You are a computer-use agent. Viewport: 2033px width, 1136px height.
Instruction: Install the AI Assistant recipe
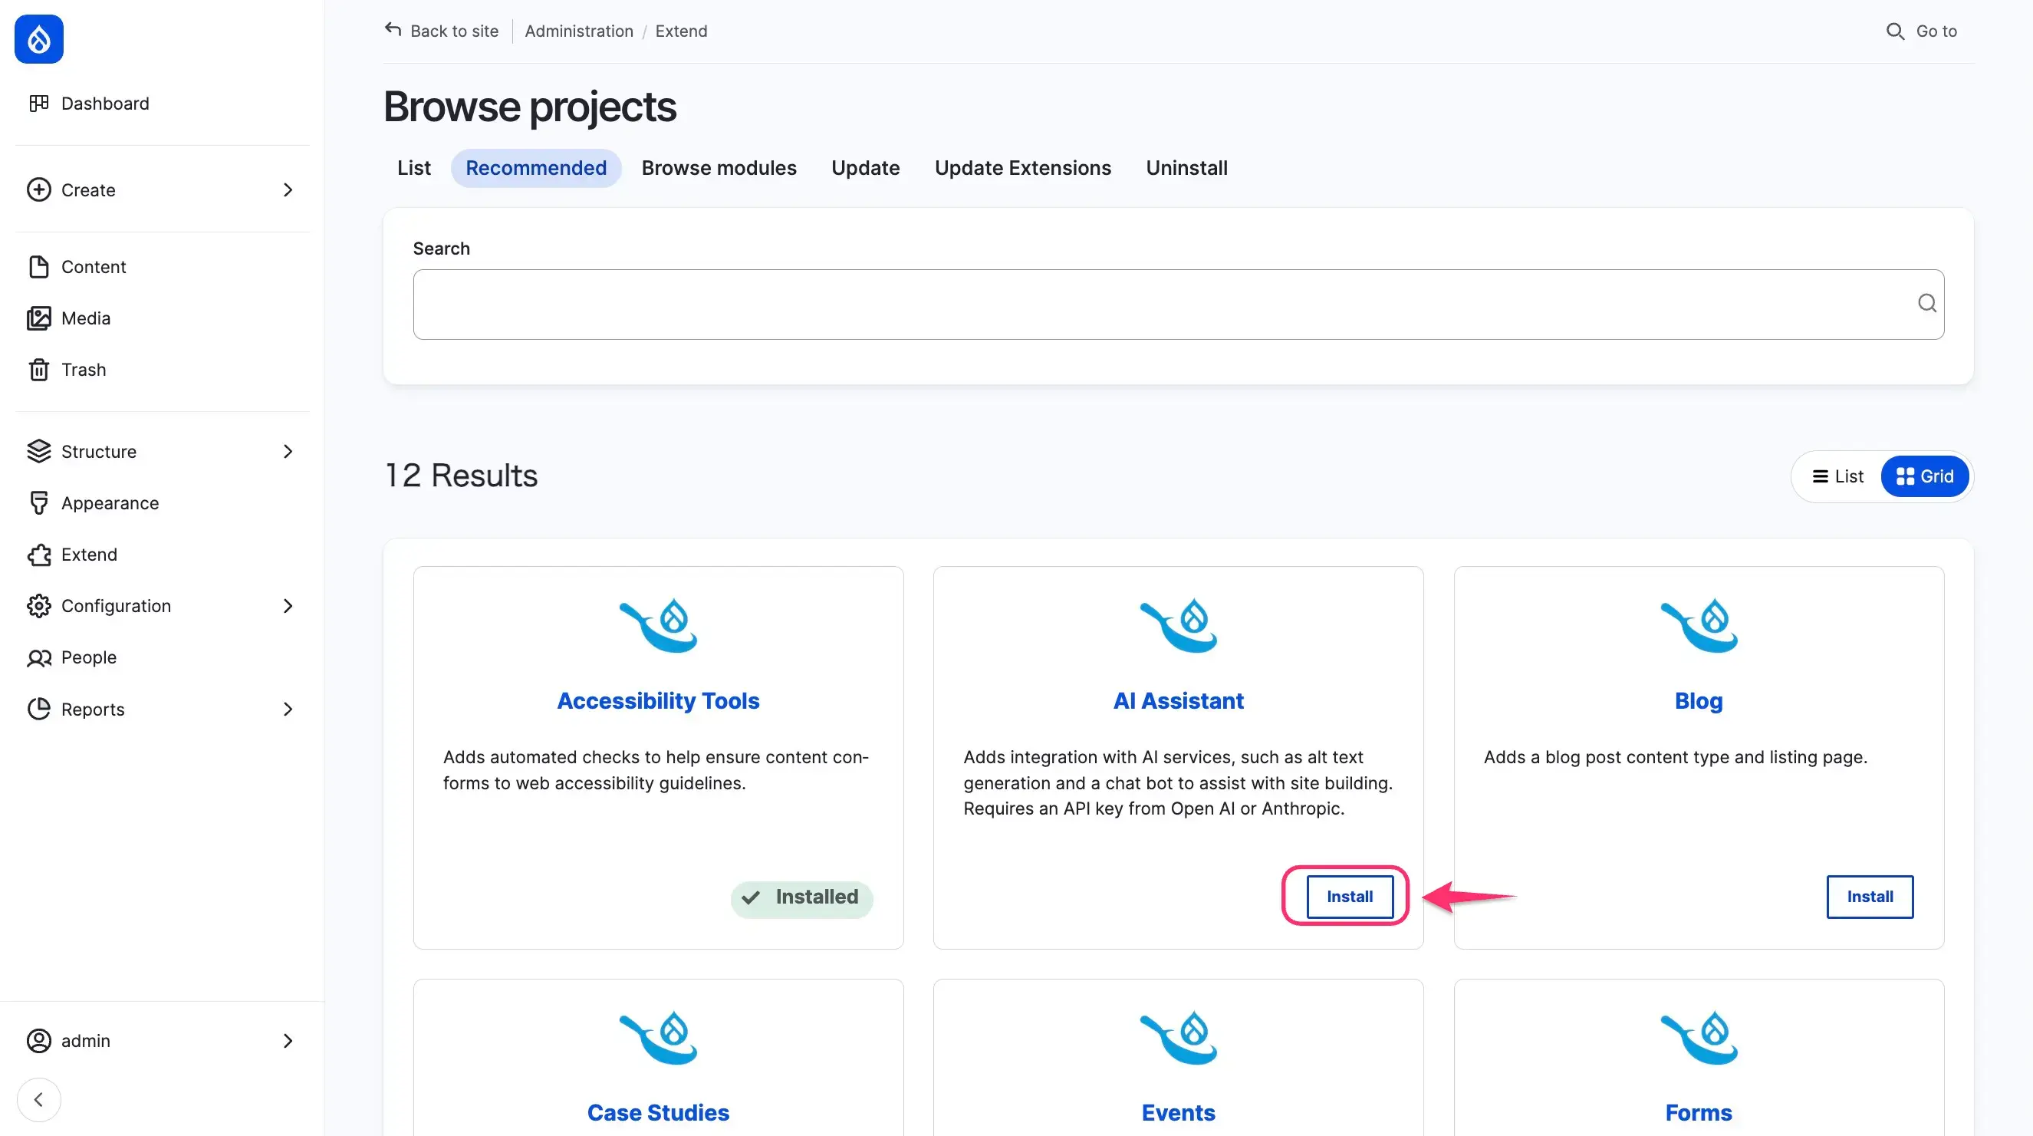point(1349,896)
